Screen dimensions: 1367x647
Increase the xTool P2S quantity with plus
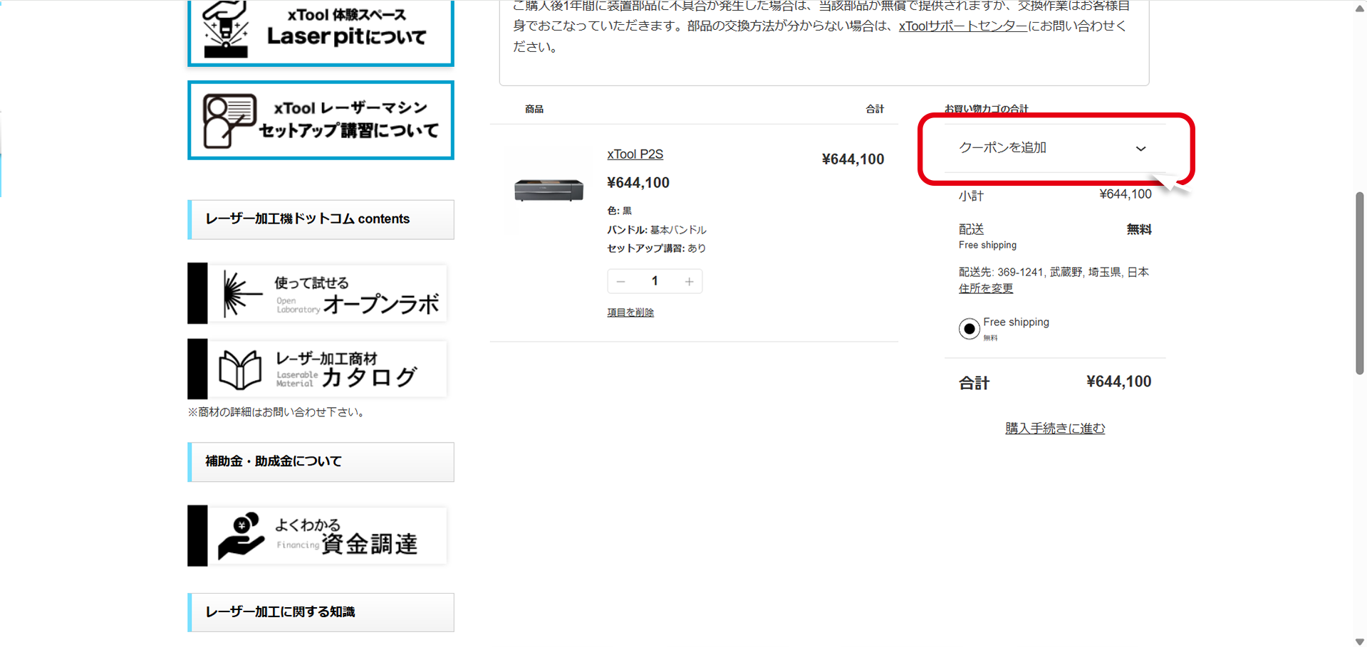pos(689,282)
